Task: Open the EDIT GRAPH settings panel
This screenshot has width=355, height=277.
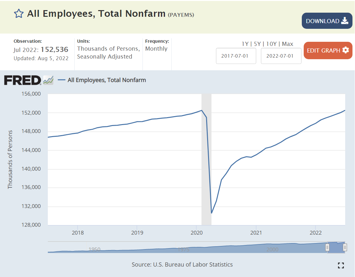Action: click(x=328, y=50)
